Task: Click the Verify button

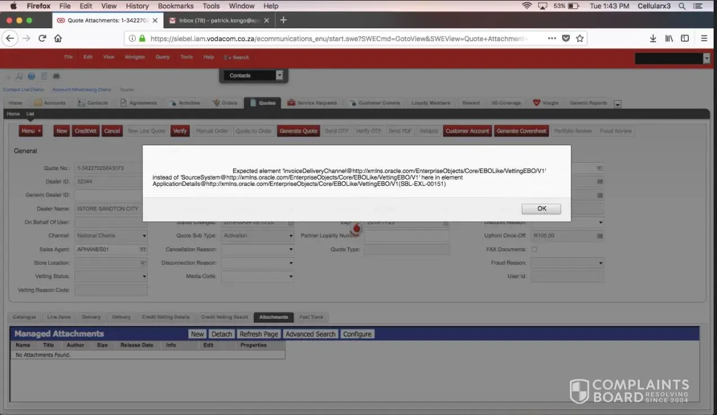Action: pos(180,131)
